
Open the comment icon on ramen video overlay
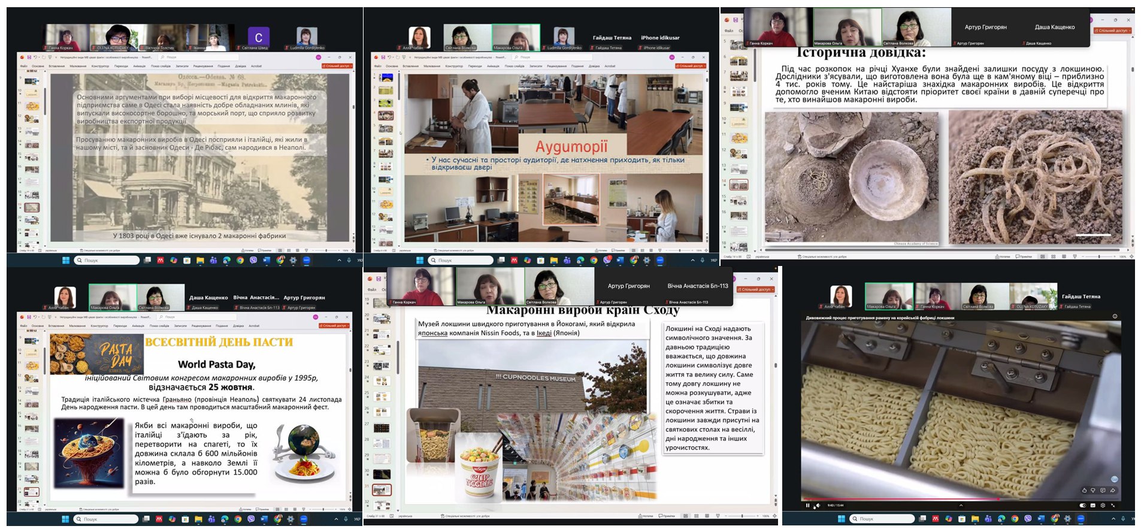tap(1103, 490)
